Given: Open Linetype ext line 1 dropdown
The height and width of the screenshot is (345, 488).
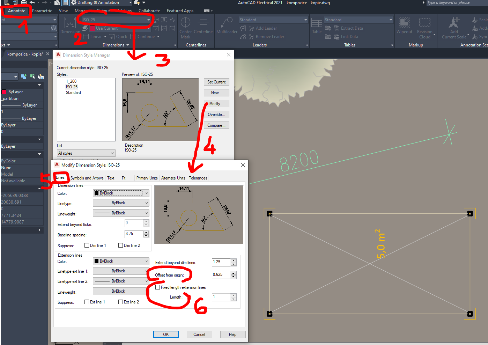Looking at the screenshot, I should click(121, 271).
